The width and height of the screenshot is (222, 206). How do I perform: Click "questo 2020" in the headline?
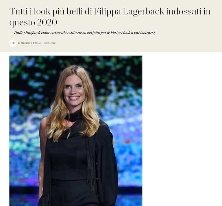click(x=33, y=22)
